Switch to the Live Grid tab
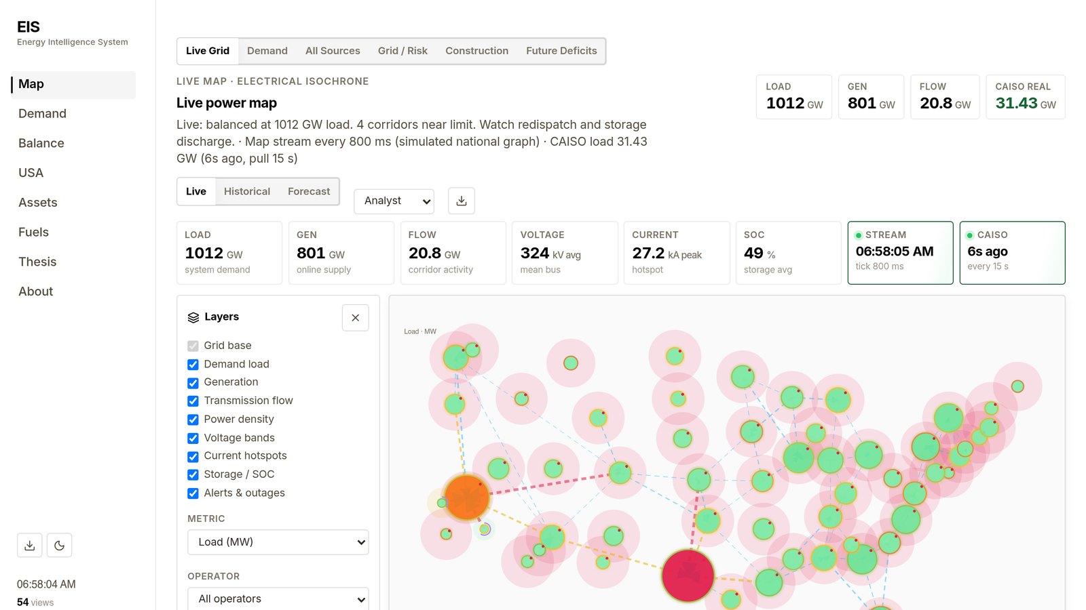Viewport: 1086px width, 610px height. (208, 51)
